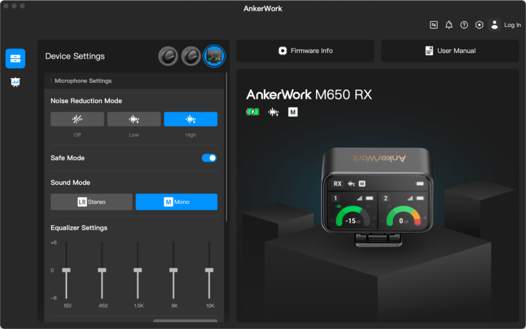Click the 450 Hz equalizer slider handle

pyautogui.click(x=102, y=270)
